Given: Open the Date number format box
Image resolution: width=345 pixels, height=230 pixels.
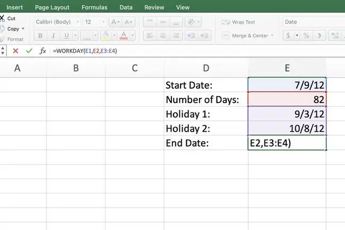Looking at the screenshot, I should coord(314,22).
